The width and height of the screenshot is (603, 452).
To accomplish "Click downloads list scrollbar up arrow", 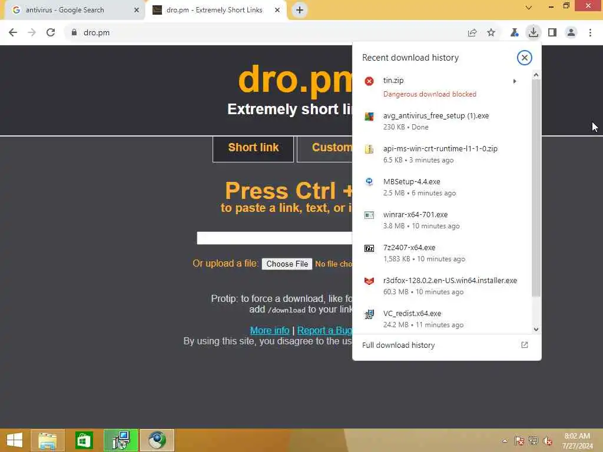I will point(536,75).
